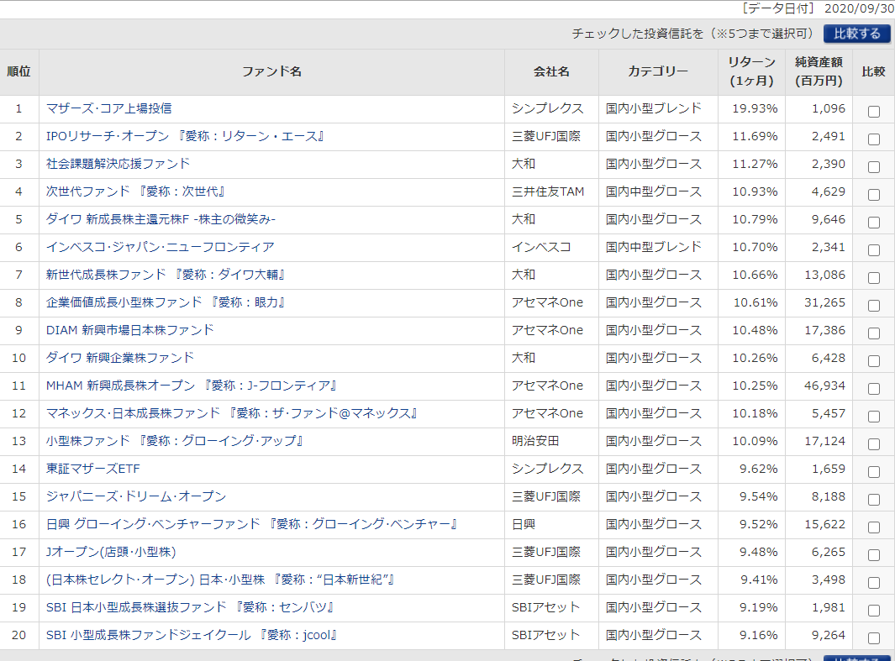Screen dimensions: 895x661
Task: Open Jオープン(店頭·小型株) link
Action: (x=111, y=552)
